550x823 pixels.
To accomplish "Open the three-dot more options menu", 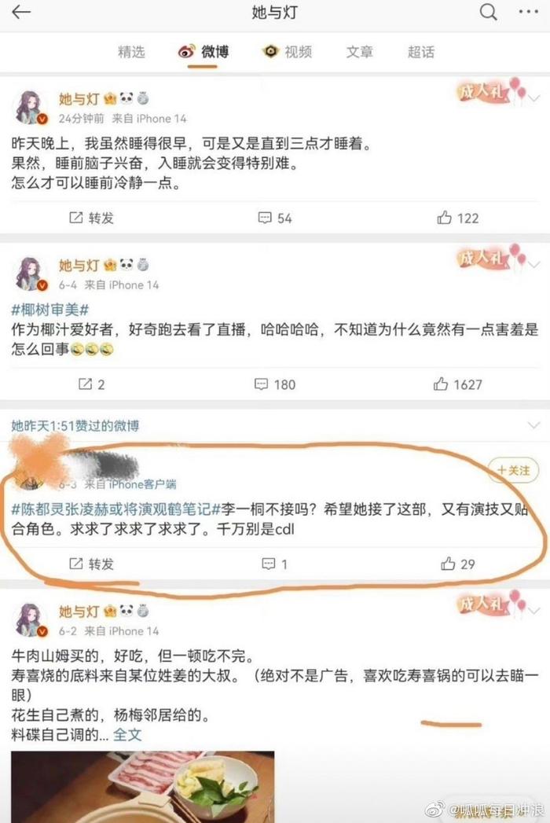I will [528, 12].
